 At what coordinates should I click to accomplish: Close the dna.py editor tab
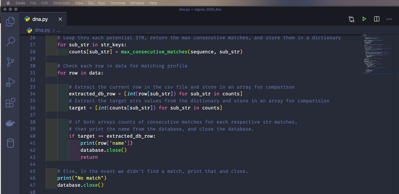point(60,19)
